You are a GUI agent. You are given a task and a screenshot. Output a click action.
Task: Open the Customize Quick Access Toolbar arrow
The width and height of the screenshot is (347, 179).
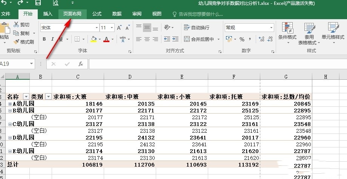coord(72,3)
